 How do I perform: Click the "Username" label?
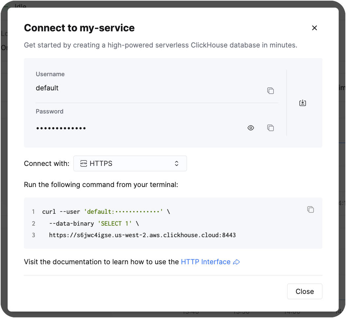point(50,74)
